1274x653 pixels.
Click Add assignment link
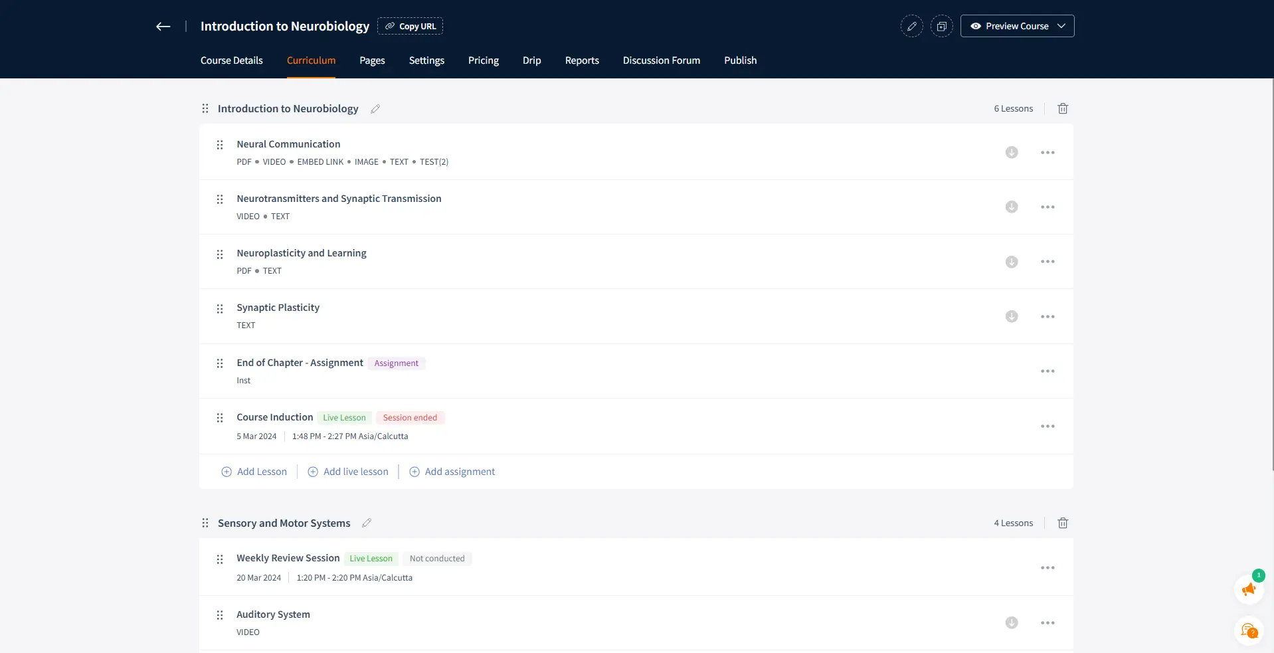452,472
